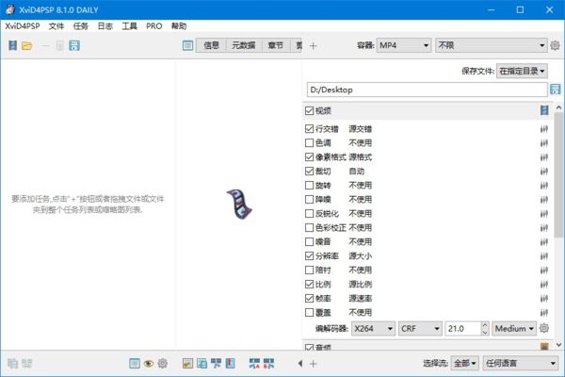Select the 章节 tab
Image resolution: width=565 pixels, height=377 pixels.
(x=275, y=45)
